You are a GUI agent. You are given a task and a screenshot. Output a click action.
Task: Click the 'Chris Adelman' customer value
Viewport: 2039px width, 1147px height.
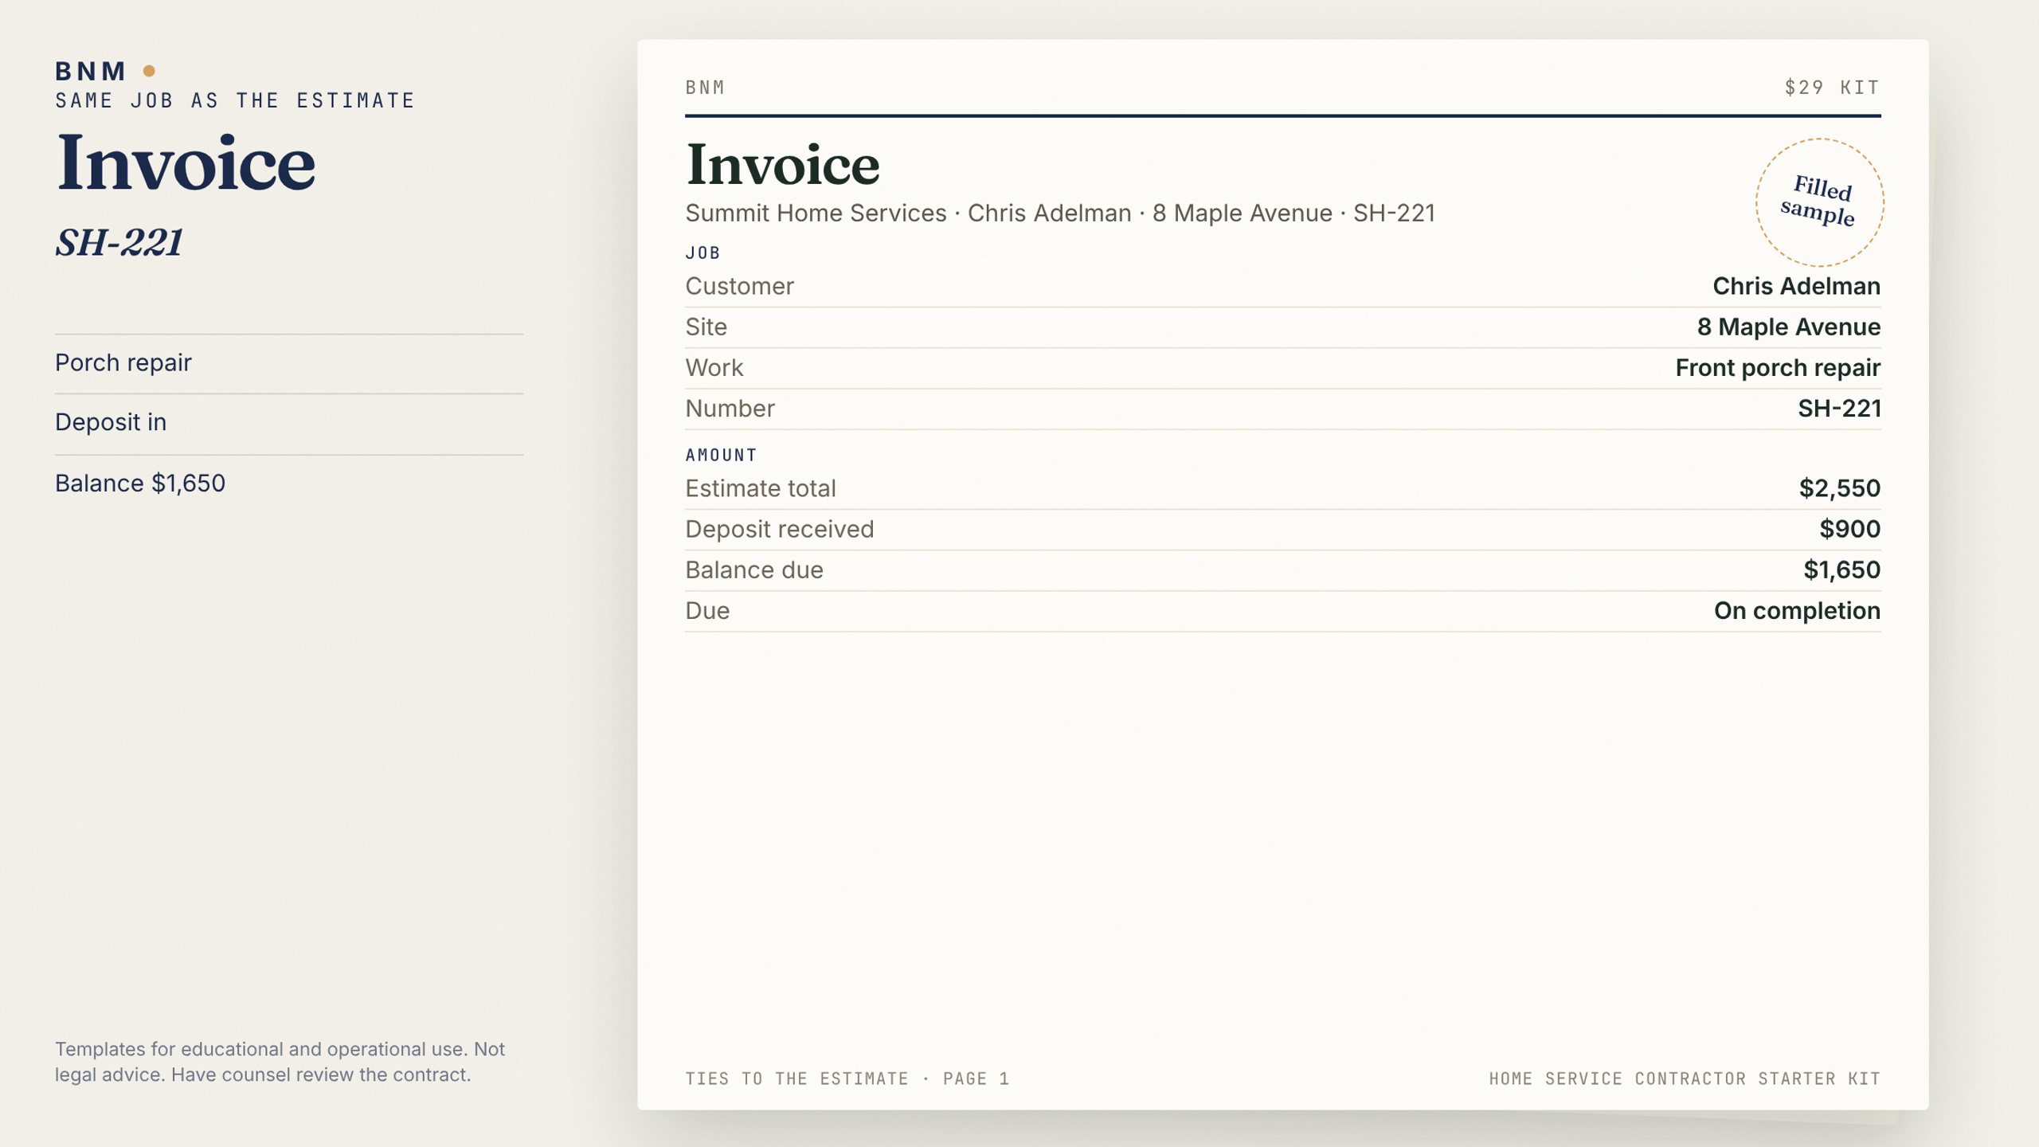[x=1797, y=286]
